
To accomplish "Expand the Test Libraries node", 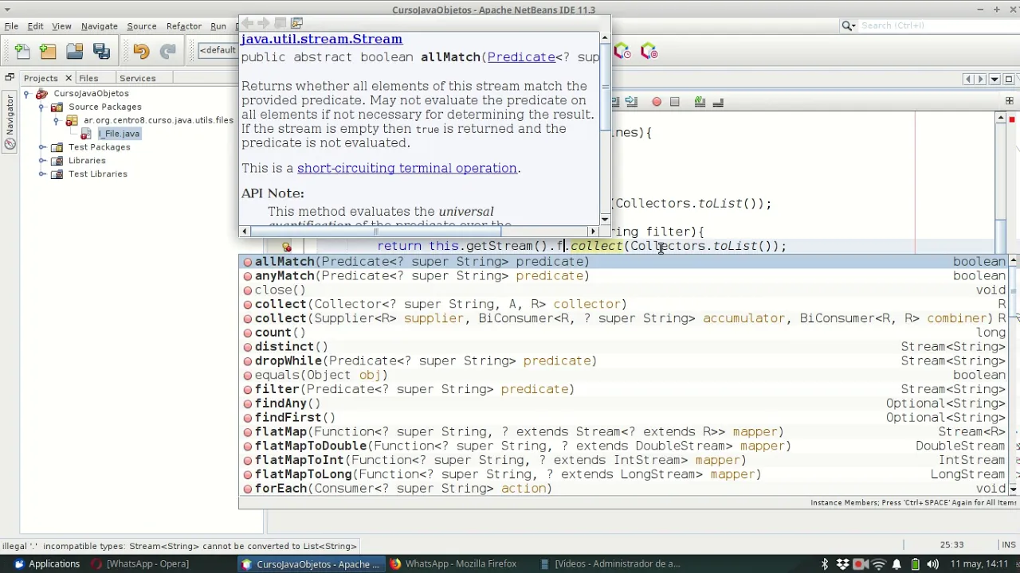I will (x=41, y=173).
